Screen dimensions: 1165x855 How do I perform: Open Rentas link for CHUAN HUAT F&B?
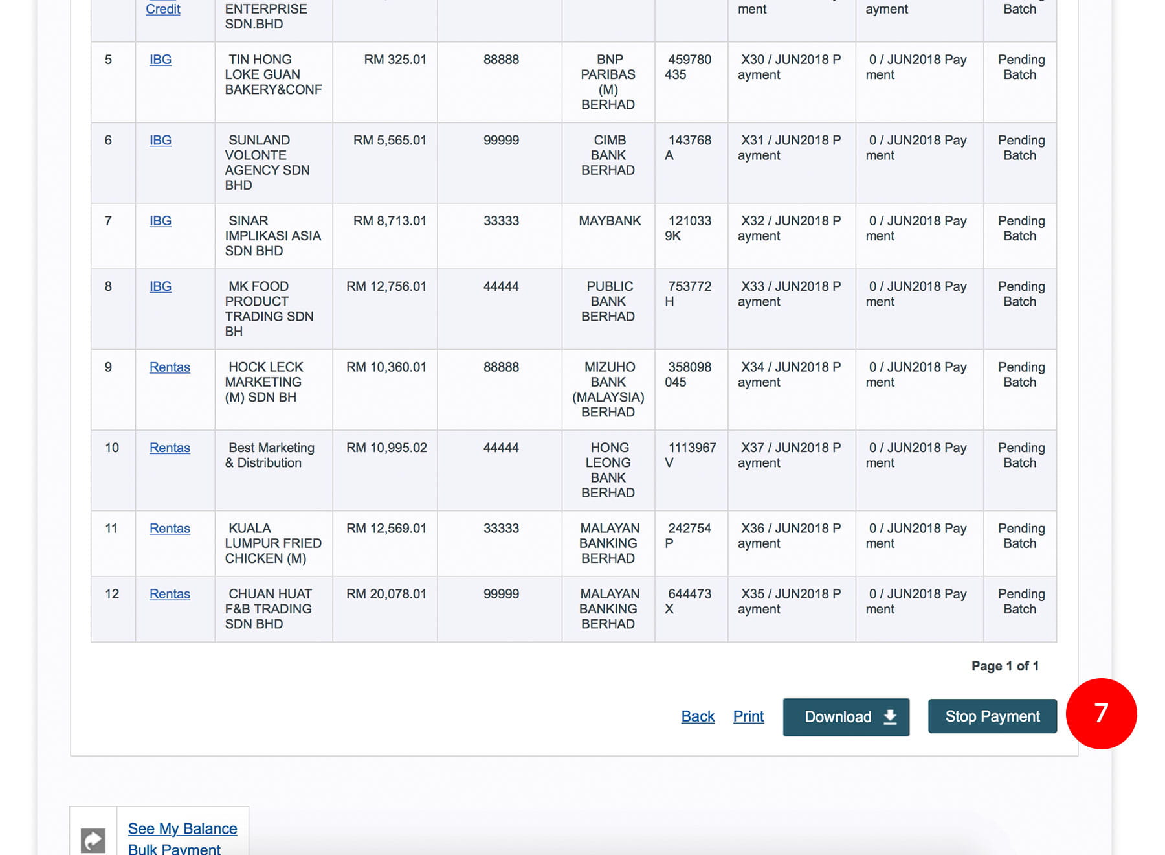pyautogui.click(x=170, y=594)
